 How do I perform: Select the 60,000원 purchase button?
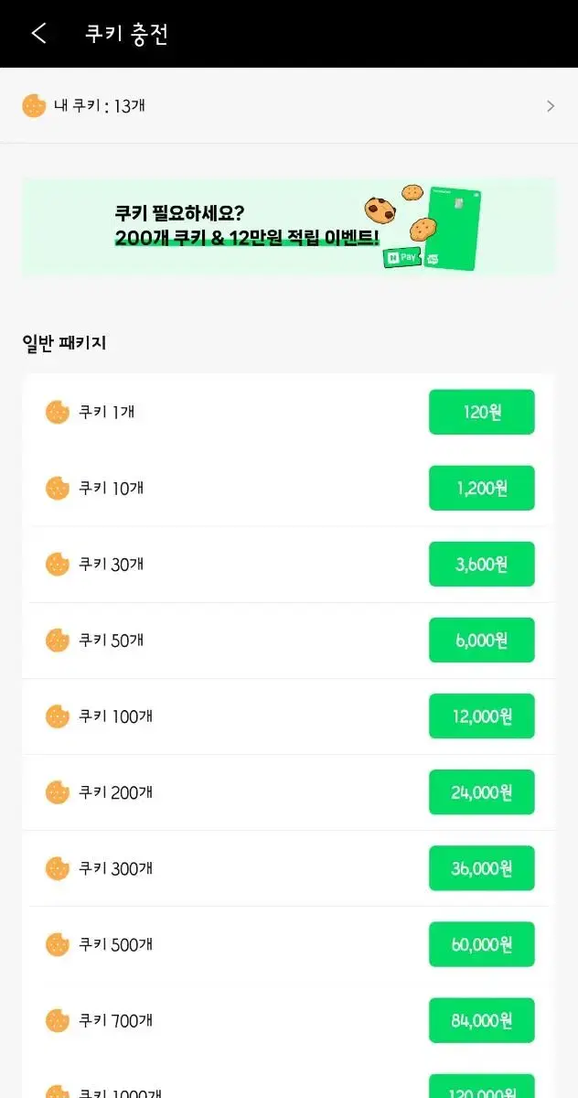click(x=482, y=943)
